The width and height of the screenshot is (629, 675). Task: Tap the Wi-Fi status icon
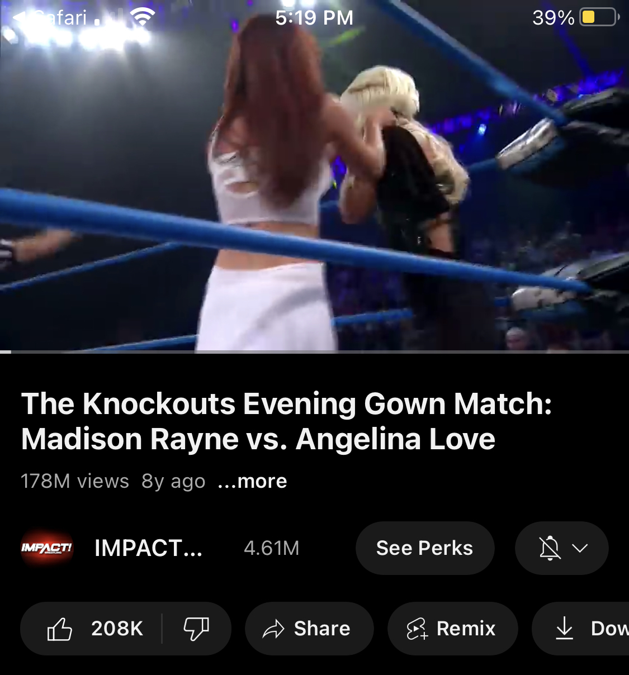(143, 17)
